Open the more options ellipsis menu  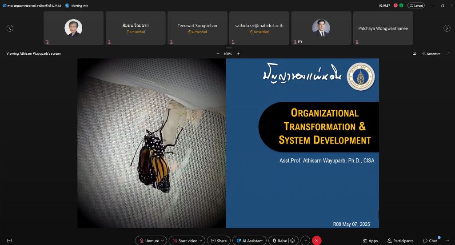pos(305,241)
